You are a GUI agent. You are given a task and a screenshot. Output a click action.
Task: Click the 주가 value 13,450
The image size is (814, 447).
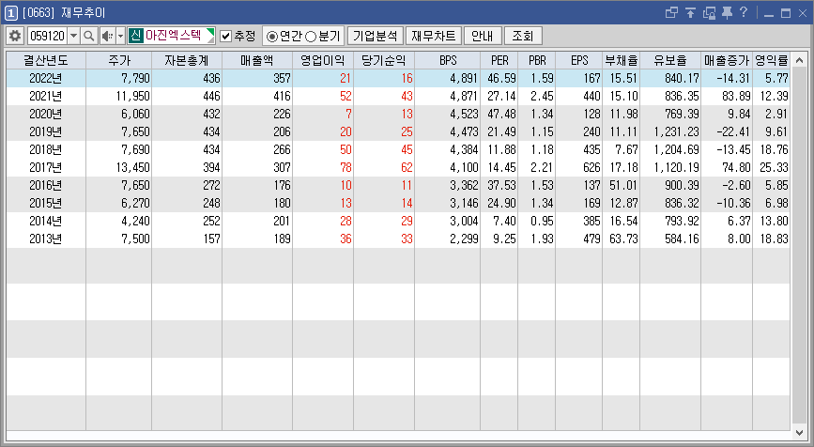pyautogui.click(x=133, y=167)
